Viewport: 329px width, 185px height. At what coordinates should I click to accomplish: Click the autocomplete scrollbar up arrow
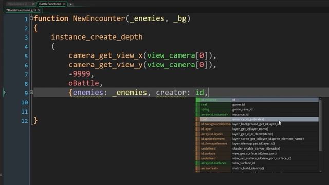(320, 99)
